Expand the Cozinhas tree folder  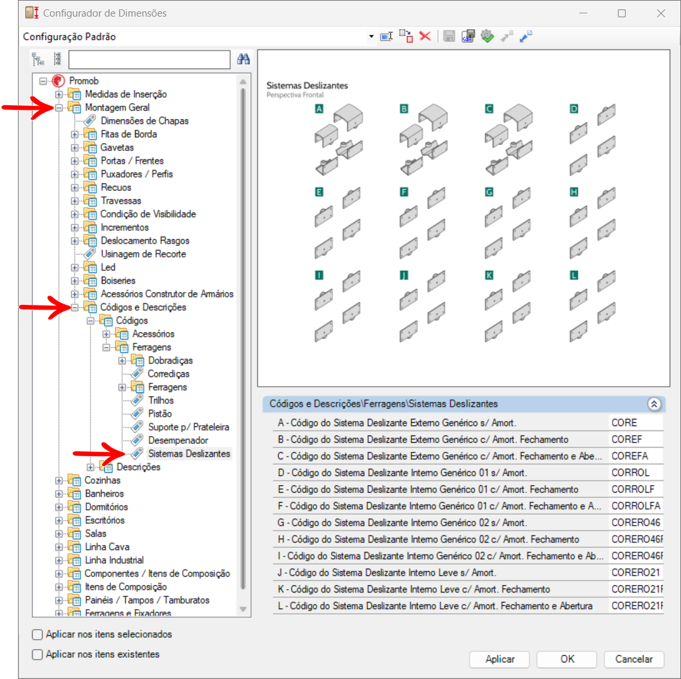coord(59,480)
